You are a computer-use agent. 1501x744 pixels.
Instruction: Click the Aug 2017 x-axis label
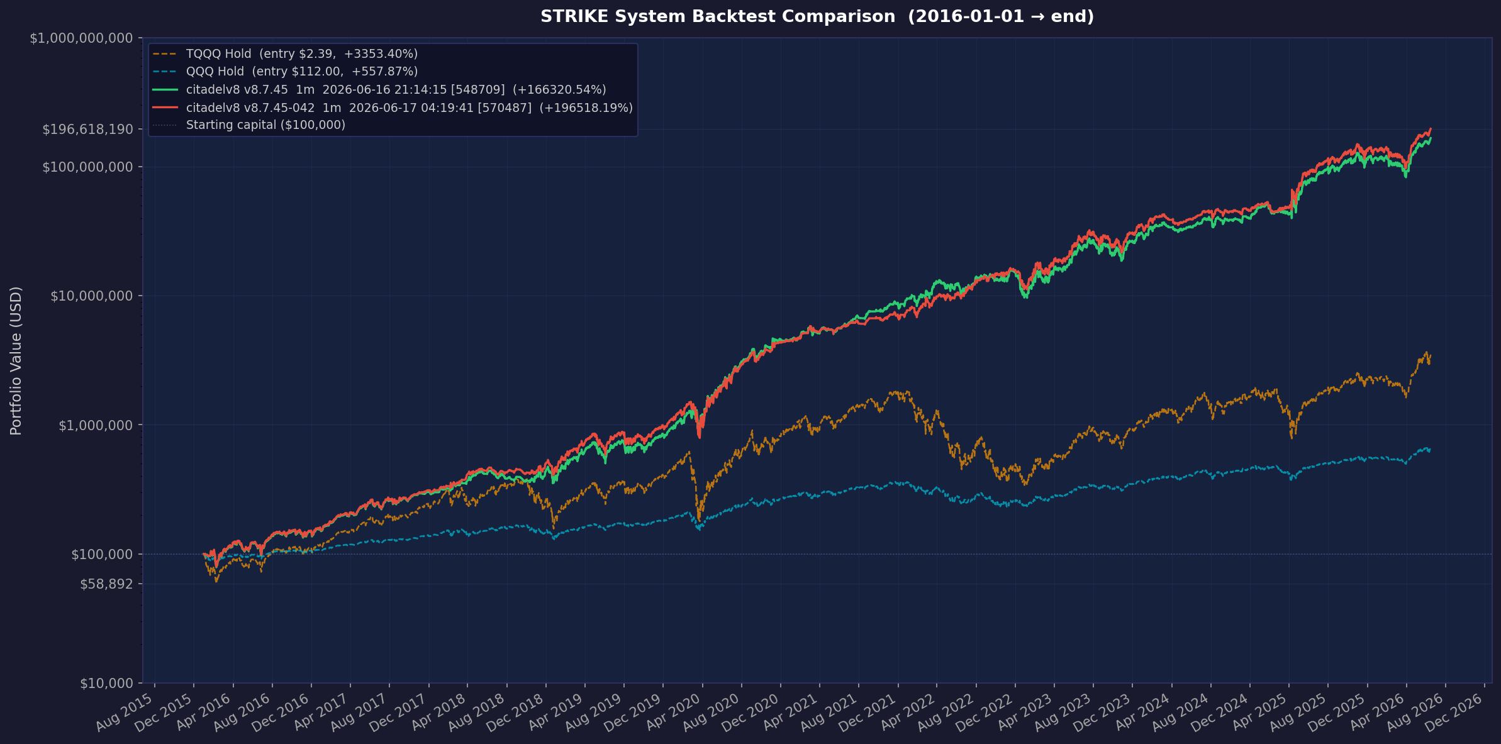359,712
